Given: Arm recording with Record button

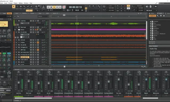Looking at the screenshot, I should (x=64, y=7).
